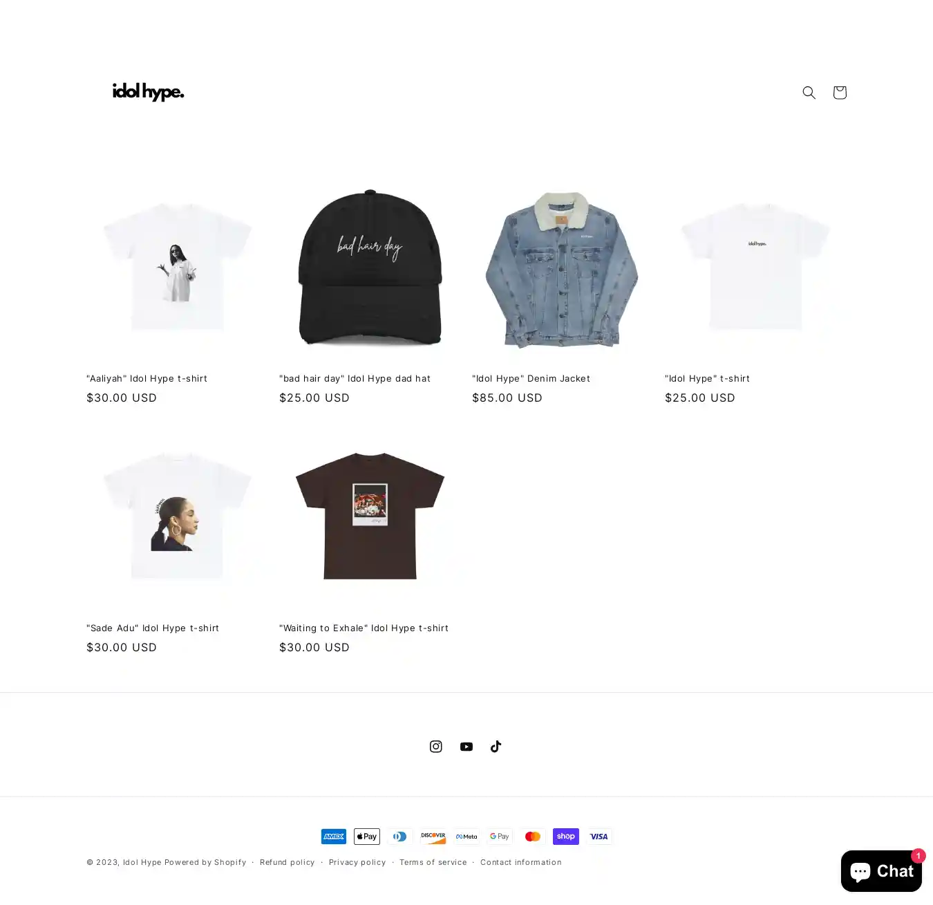This screenshot has width=933, height=905.
Task: Open "Waiting to Exhale" t-shirt title link
Action: [x=364, y=628]
